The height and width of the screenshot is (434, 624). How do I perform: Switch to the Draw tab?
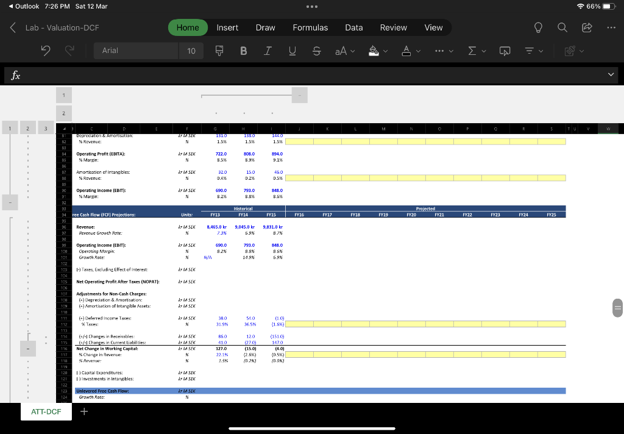coord(266,27)
